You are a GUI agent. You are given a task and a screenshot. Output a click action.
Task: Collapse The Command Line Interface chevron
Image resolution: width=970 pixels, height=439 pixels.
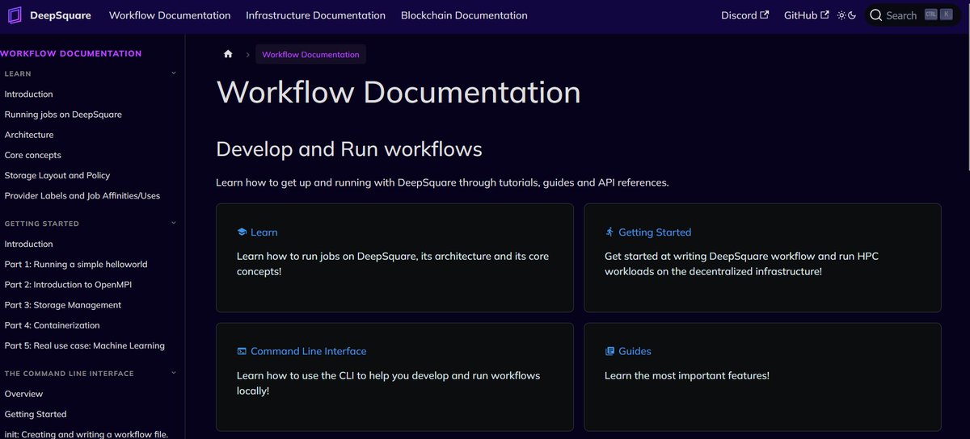coord(174,374)
